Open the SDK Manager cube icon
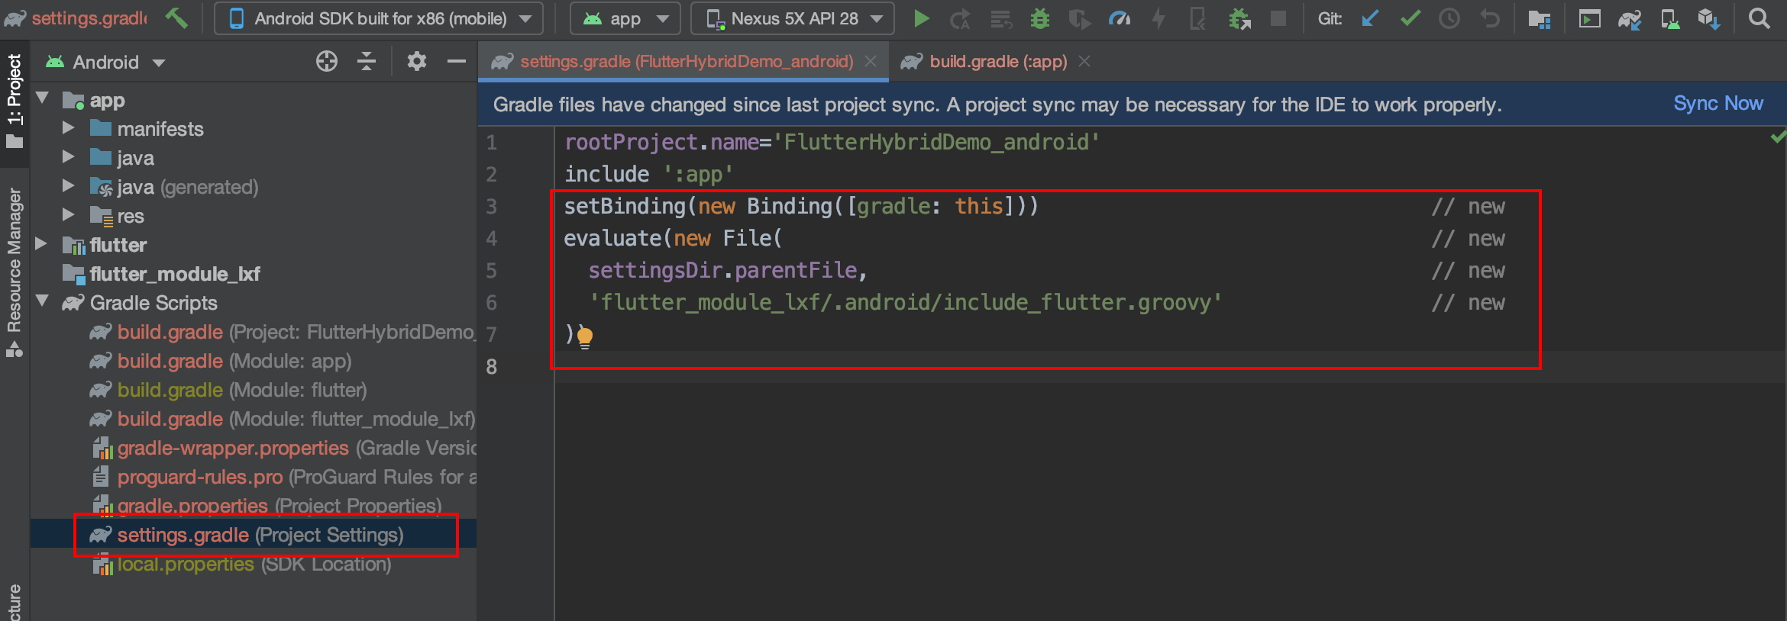 click(x=1708, y=18)
